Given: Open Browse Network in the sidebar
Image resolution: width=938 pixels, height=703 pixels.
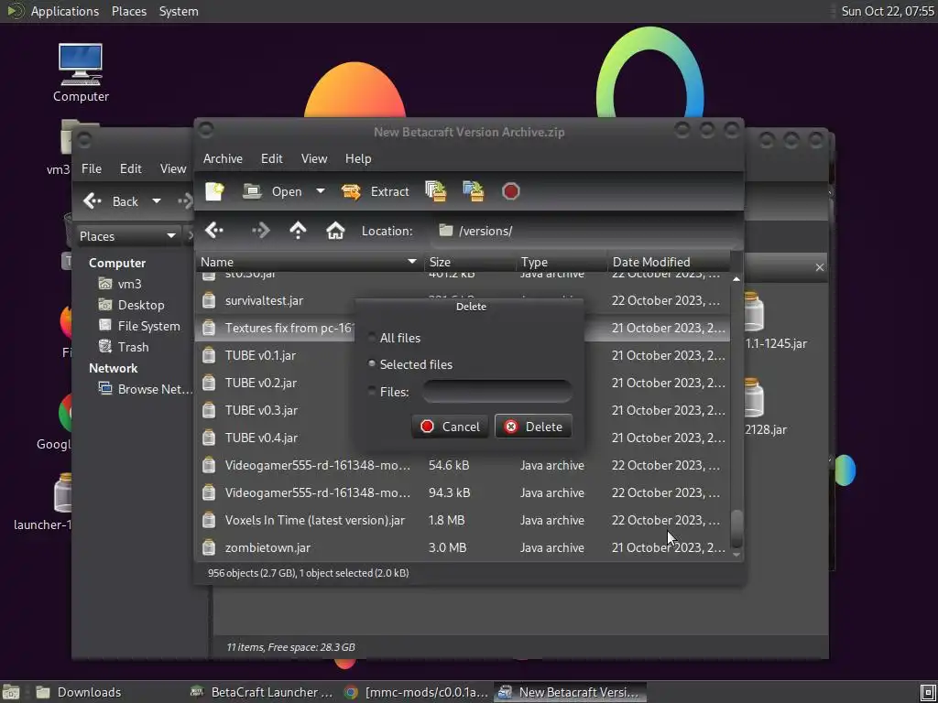Looking at the screenshot, I should point(145,389).
